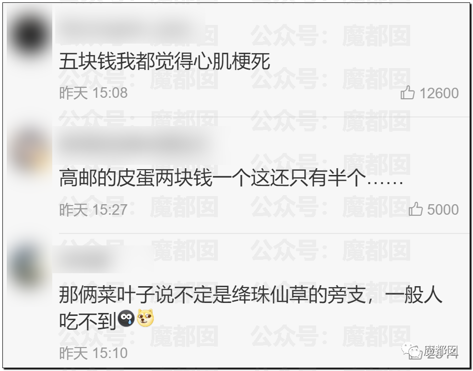Click the 昨天 15:10 timestamp

(x=93, y=353)
